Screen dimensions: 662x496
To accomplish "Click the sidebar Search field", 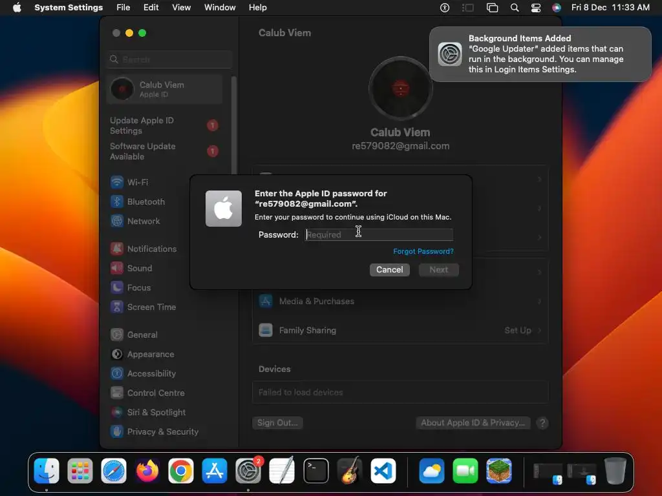I will (169, 59).
